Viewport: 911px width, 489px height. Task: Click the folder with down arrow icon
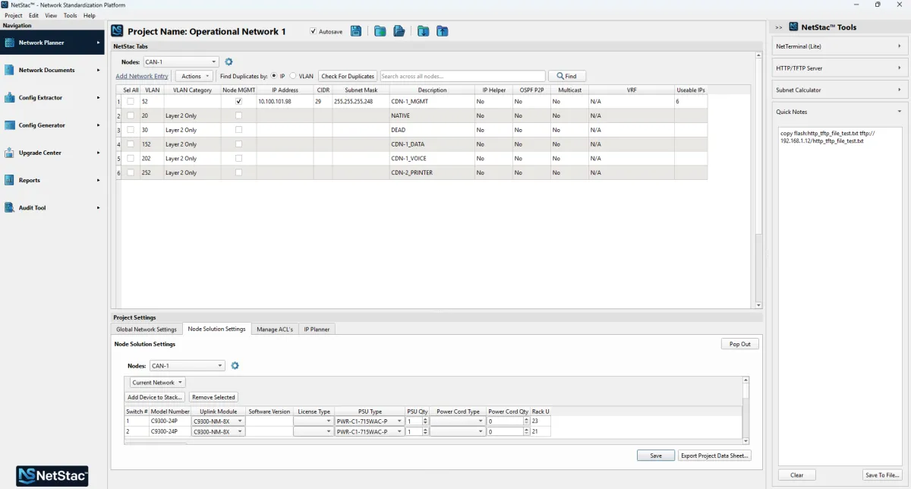(423, 31)
